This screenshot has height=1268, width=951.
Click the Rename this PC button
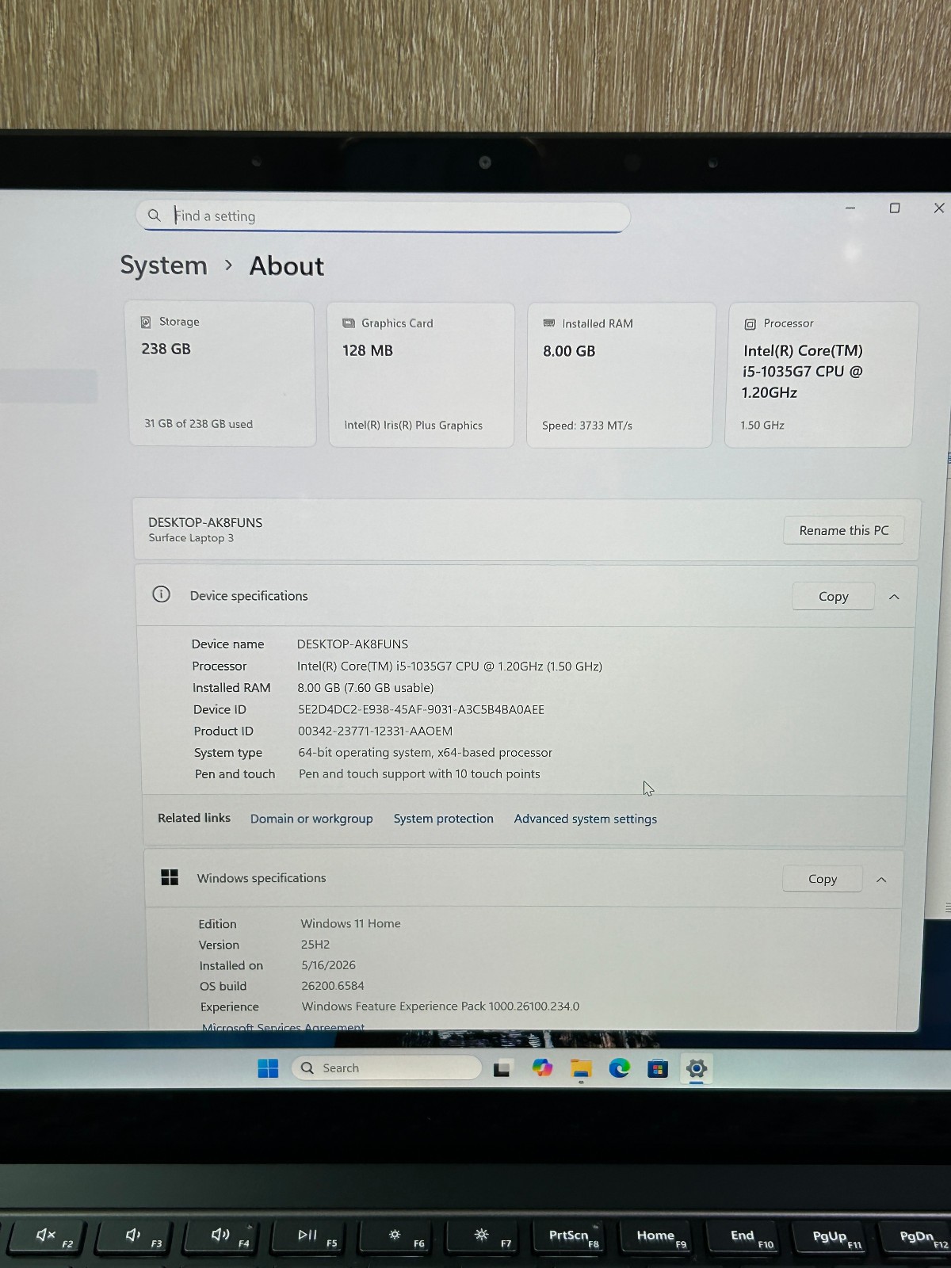(844, 530)
